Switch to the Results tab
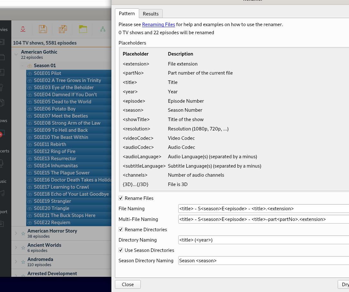This screenshot has width=349, height=292. click(150, 14)
